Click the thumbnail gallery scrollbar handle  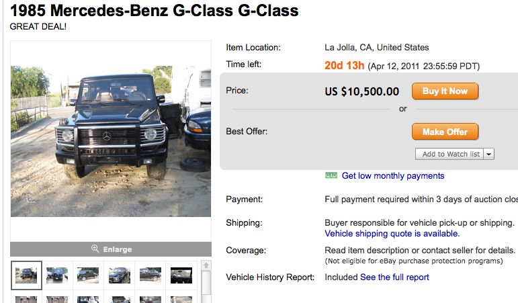point(206,284)
